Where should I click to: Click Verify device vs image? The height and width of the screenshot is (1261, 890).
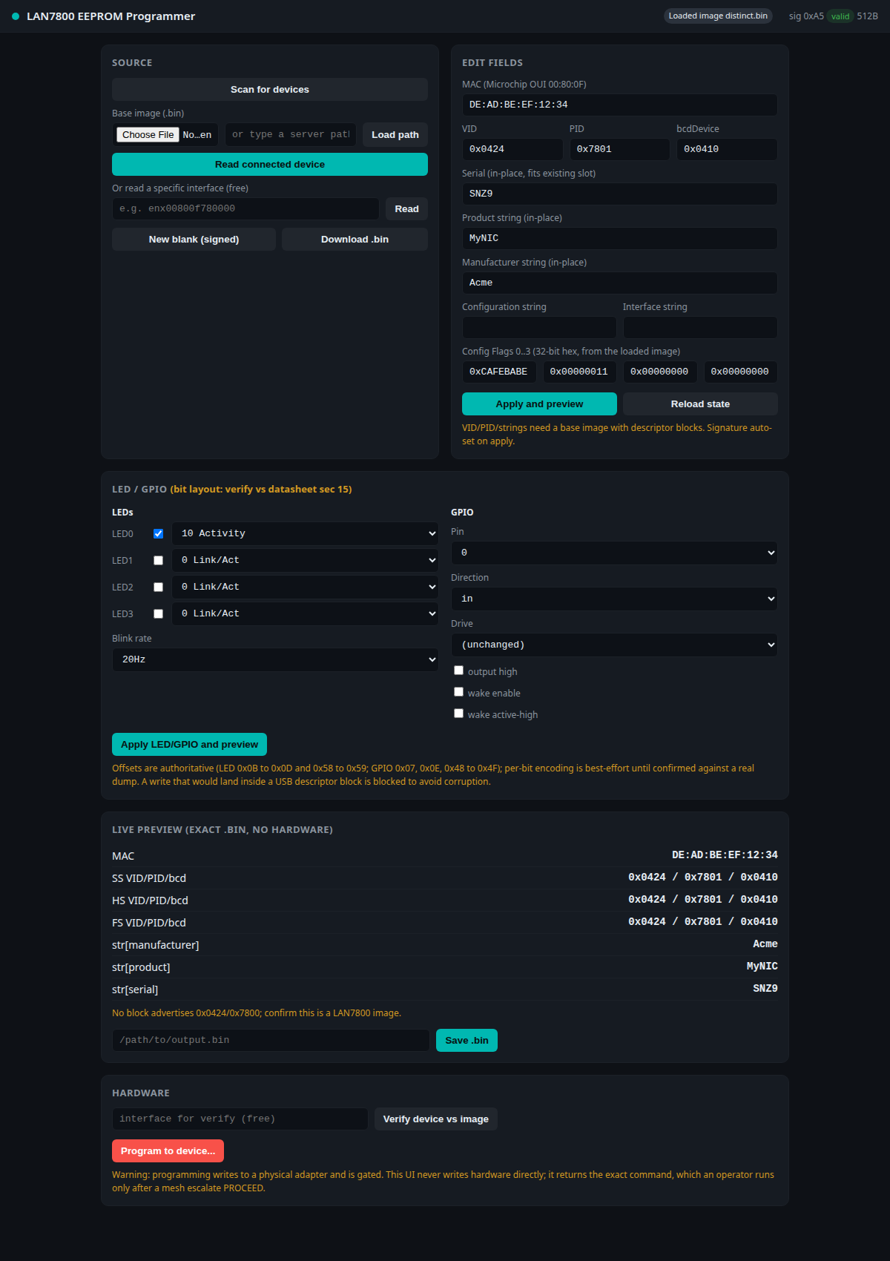tap(436, 1119)
